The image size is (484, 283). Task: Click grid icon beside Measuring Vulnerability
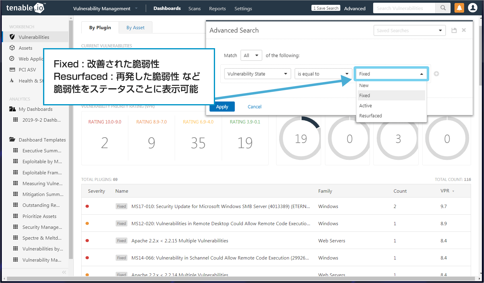(x=16, y=183)
